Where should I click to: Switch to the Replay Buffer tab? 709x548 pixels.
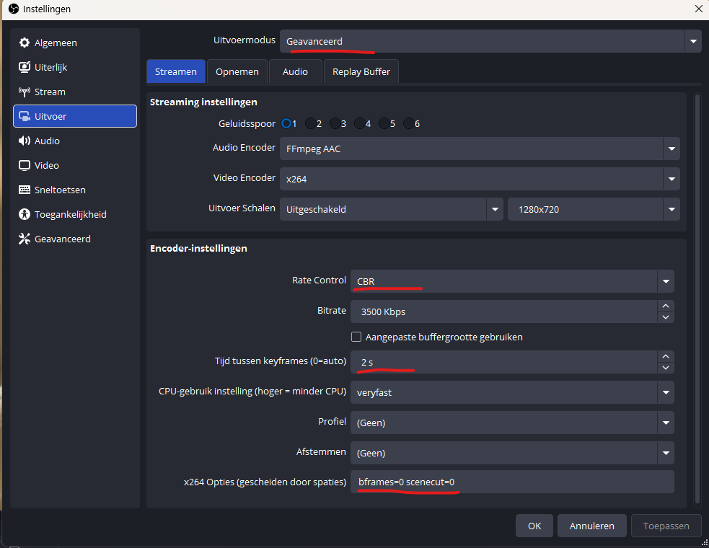[361, 72]
